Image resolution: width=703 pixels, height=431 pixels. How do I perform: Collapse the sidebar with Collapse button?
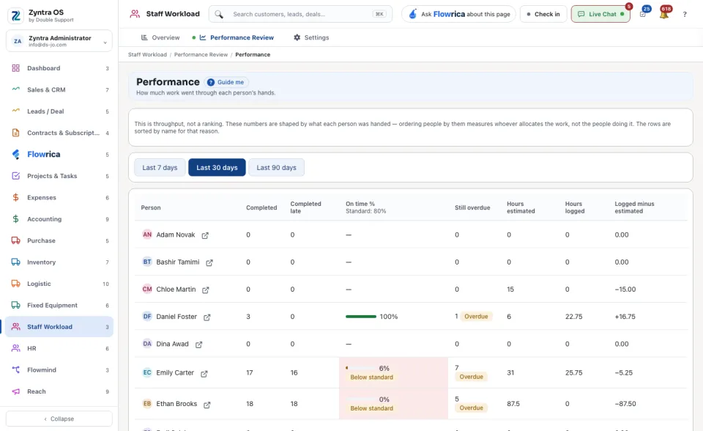59,419
